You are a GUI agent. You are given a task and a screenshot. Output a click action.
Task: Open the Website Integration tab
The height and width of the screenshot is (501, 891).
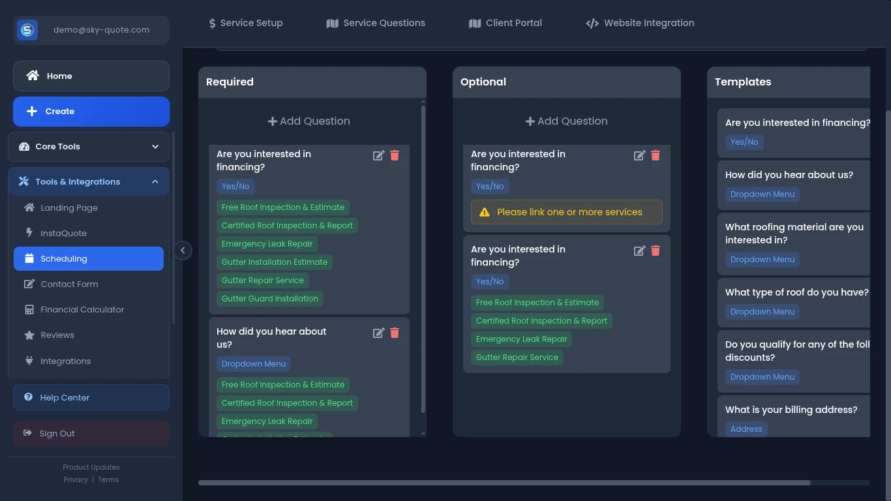pos(640,23)
